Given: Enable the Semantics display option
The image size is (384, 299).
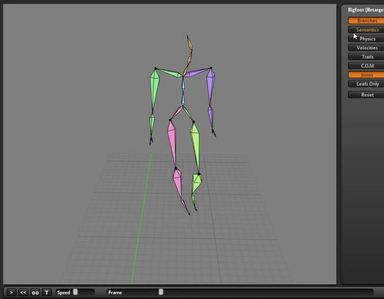Looking at the screenshot, I should [x=367, y=30].
